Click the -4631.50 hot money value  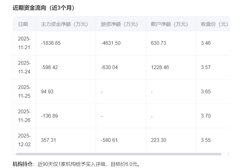tap(111, 43)
